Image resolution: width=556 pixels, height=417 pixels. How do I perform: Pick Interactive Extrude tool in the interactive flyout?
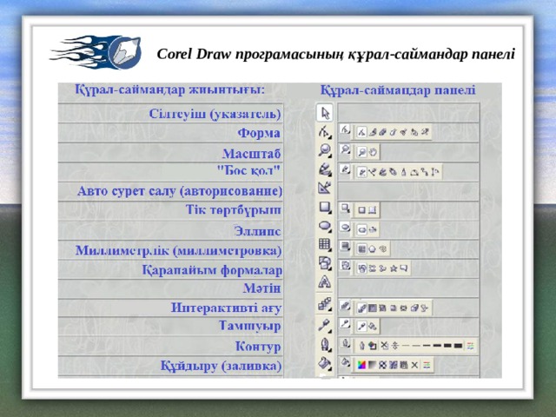(x=414, y=308)
